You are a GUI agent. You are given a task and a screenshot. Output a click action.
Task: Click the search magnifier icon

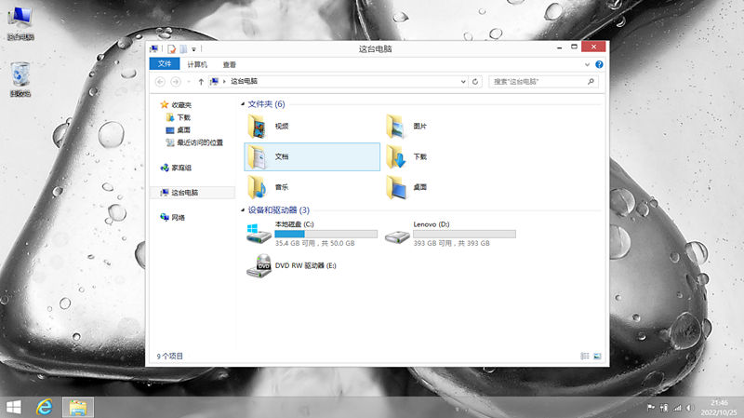[591, 82]
